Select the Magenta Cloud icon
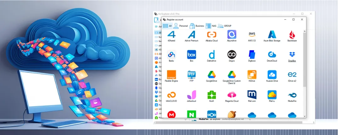This screenshot has width=338, height=135. pos(232,95)
